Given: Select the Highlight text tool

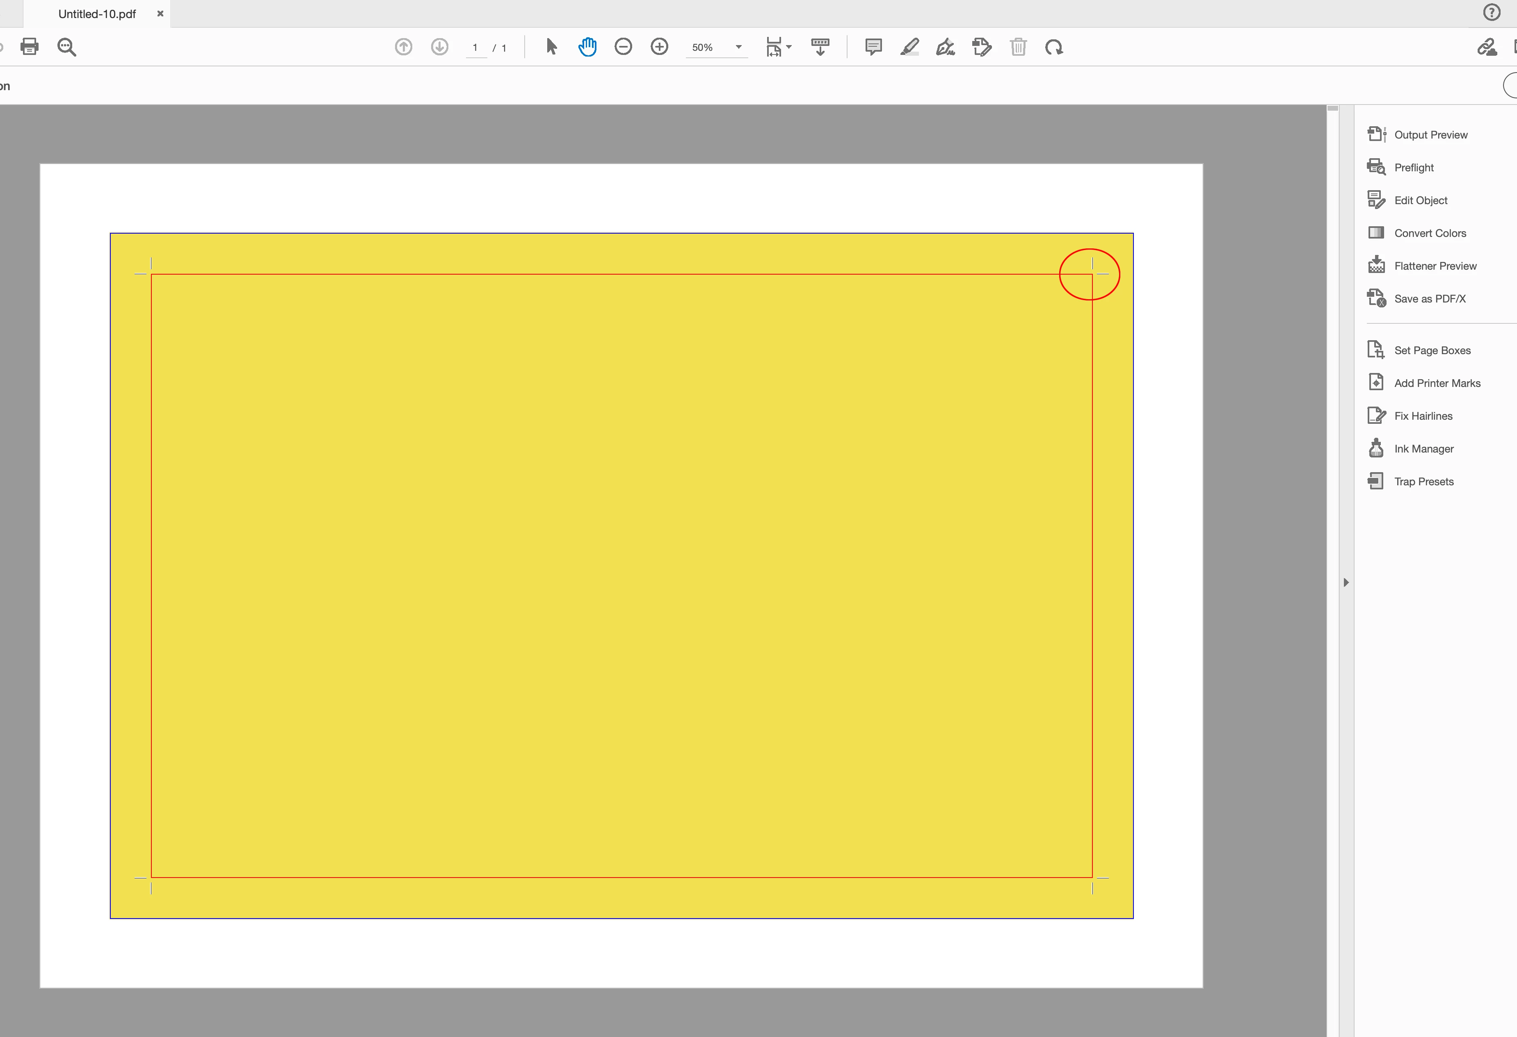Looking at the screenshot, I should tap(909, 47).
